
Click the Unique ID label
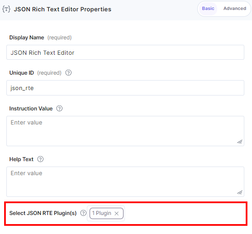pyautogui.click(x=22, y=73)
